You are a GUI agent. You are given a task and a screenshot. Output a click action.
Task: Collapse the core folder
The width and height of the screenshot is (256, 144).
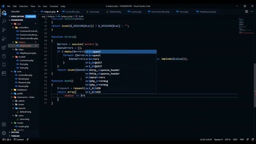click(x=19, y=72)
